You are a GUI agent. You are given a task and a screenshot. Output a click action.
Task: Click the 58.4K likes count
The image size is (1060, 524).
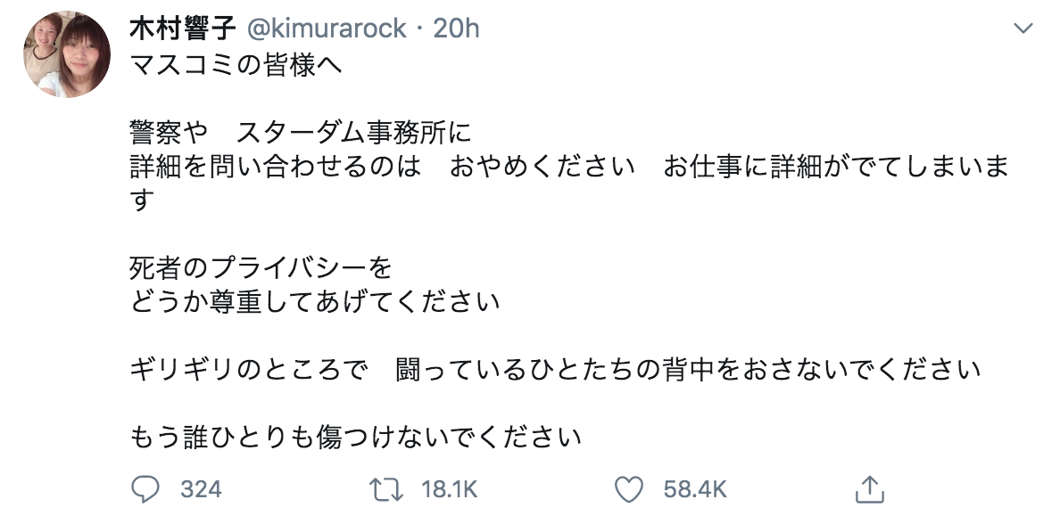click(x=694, y=489)
